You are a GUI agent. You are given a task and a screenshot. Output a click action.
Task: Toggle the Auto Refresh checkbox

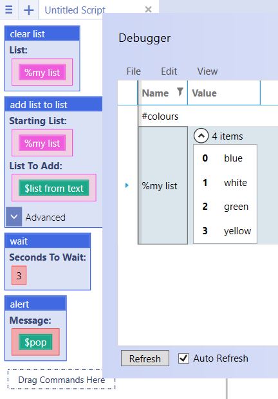(183, 358)
